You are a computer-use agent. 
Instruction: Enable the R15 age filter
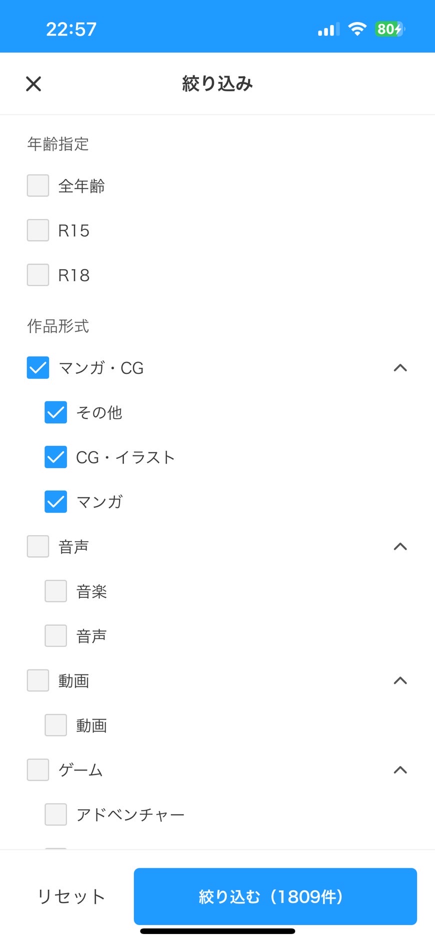[38, 230]
